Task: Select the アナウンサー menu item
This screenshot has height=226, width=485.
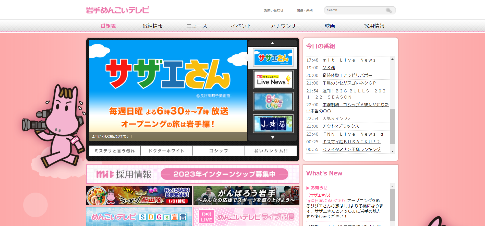Action: pos(286,26)
